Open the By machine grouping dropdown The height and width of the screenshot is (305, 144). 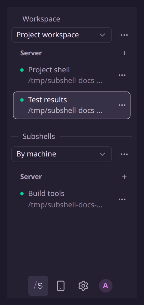(x=61, y=154)
